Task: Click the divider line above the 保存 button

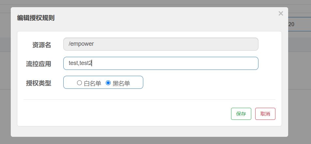Action: pyautogui.click(x=149, y=99)
